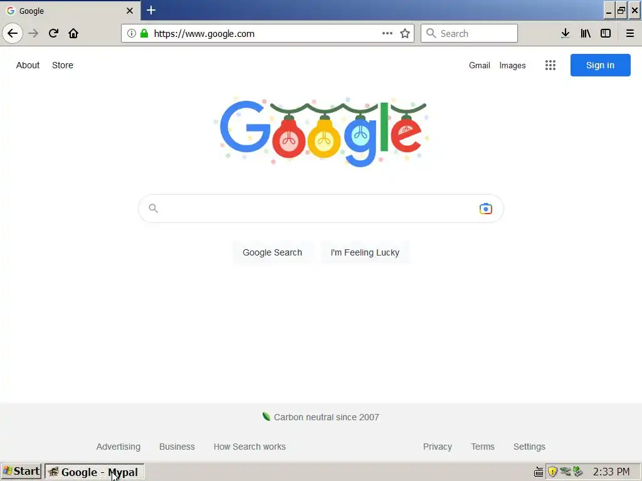Open How Search works link
The height and width of the screenshot is (481, 642).
[x=250, y=447]
